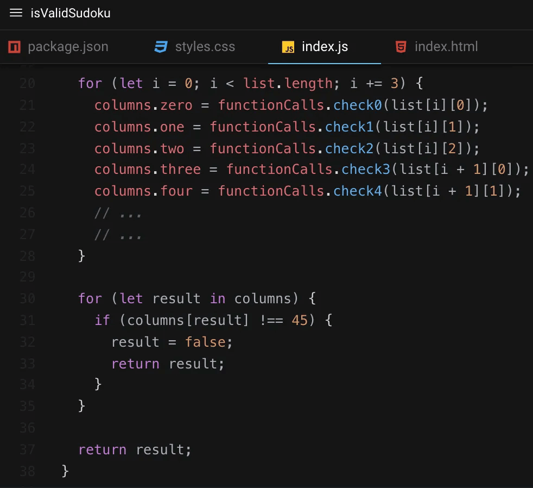Click the HTML5 icon on index.html tab
The width and height of the screenshot is (533, 488).
[401, 47]
